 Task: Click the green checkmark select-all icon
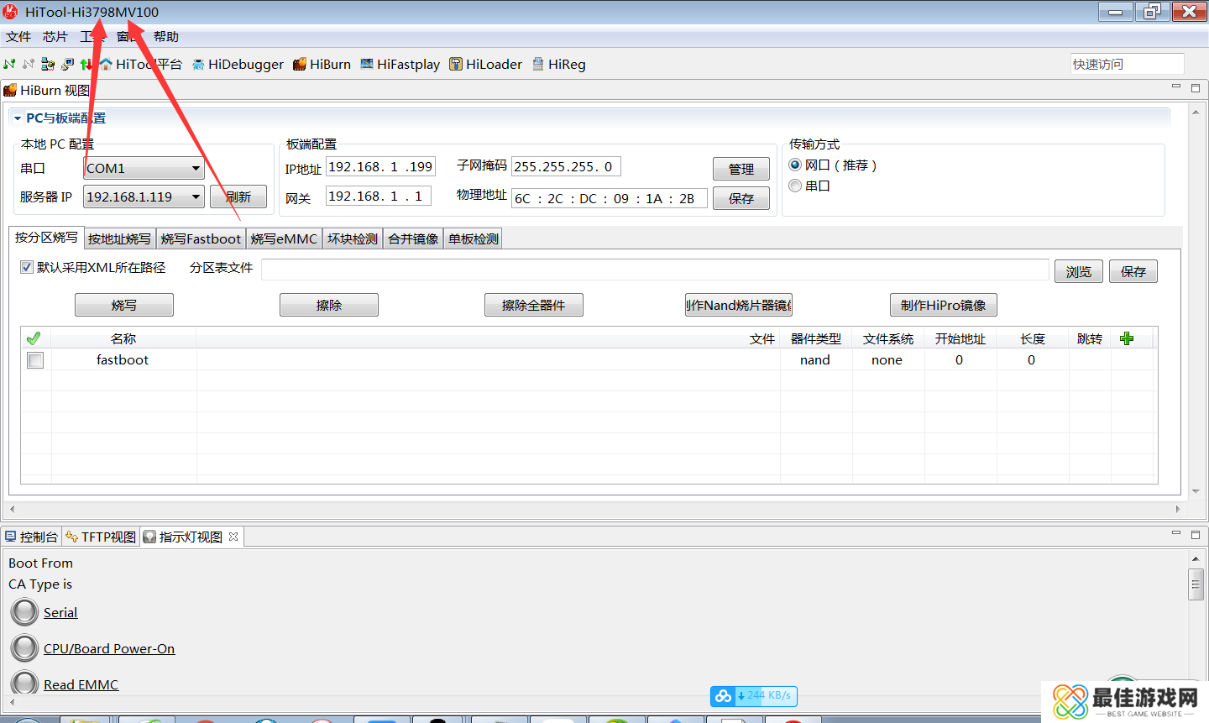(x=34, y=338)
